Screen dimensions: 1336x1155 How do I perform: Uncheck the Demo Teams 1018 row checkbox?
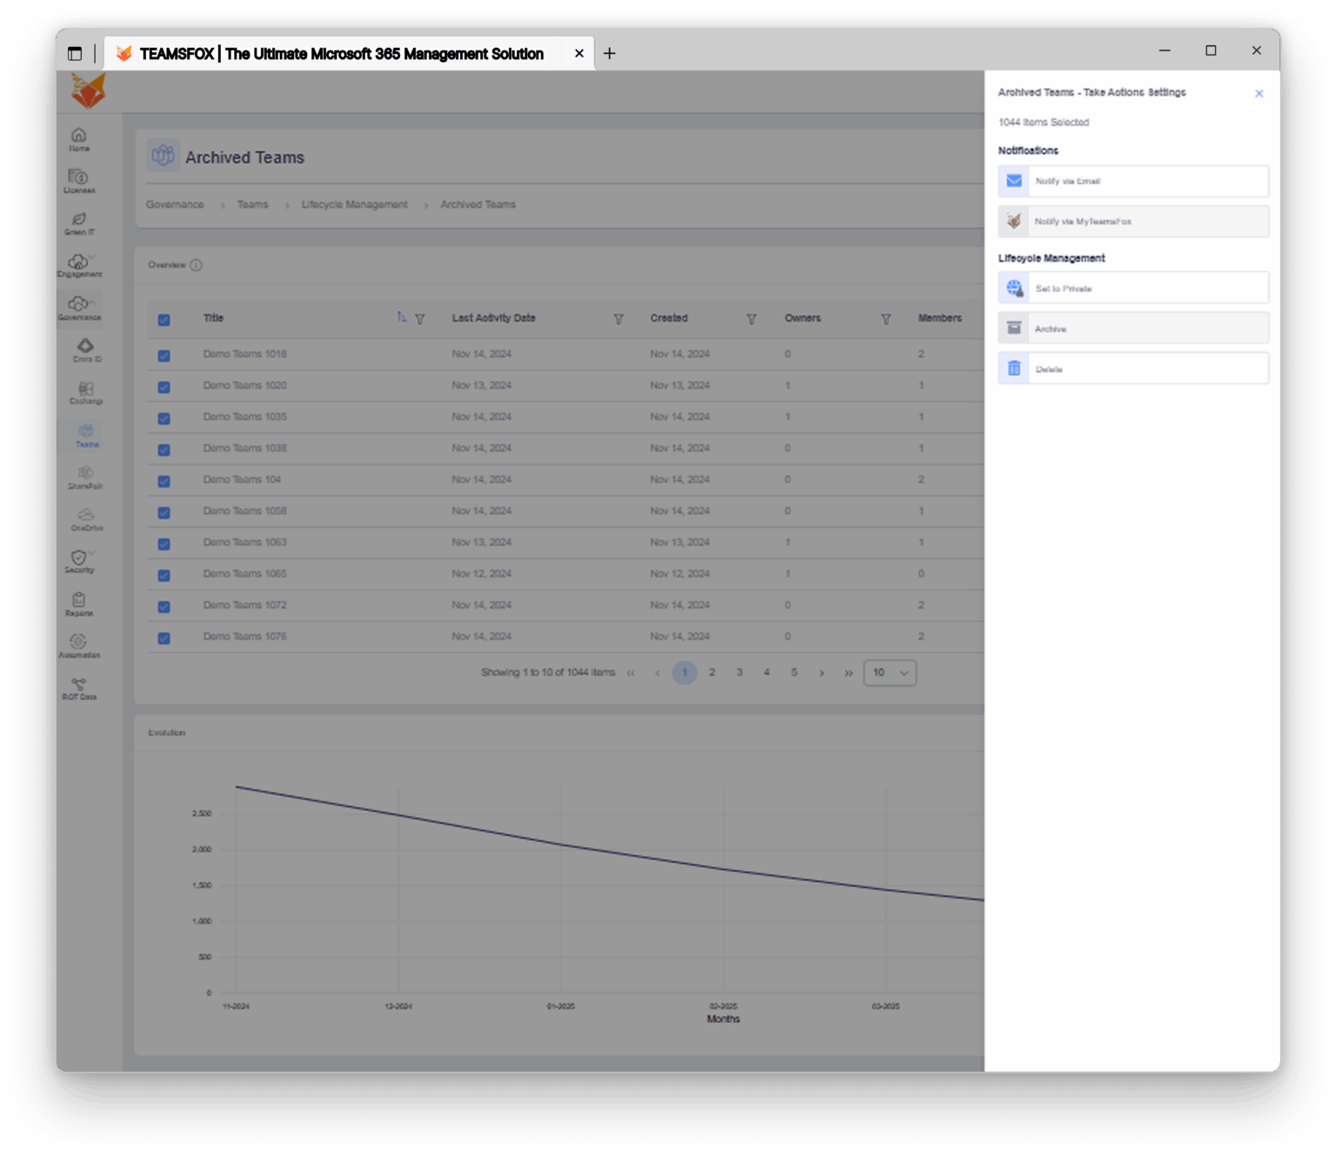point(164,356)
